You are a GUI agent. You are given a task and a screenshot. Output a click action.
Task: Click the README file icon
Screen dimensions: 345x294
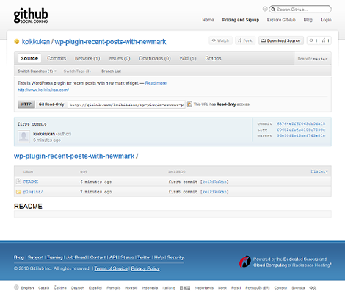click(x=18, y=182)
